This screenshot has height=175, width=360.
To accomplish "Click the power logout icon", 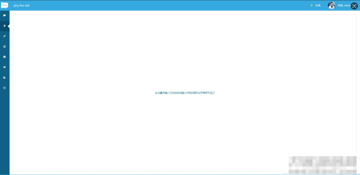I will tap(4, 88).
